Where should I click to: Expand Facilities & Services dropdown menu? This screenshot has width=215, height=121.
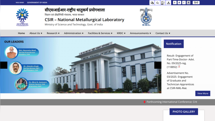tap(100, 33)
